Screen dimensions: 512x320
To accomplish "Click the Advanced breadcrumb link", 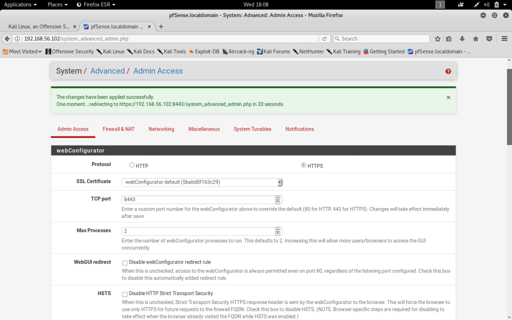I will click(107, 71).
